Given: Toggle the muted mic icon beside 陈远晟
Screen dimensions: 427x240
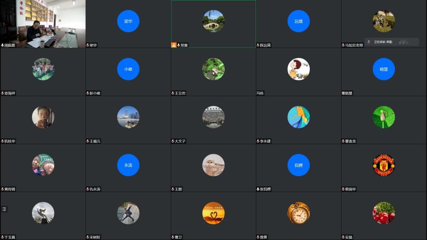Looking at the screenshot, I should tap(258, 45).
